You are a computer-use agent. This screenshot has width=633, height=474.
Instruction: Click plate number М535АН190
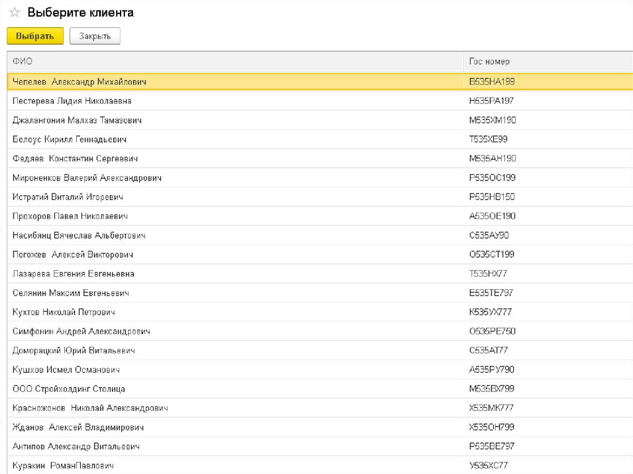click(x=492, y=159)
